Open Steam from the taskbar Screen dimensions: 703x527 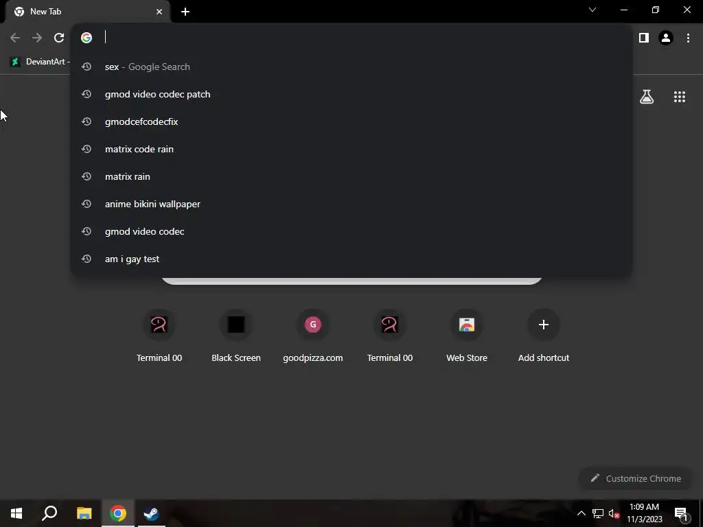coord(151,513)
